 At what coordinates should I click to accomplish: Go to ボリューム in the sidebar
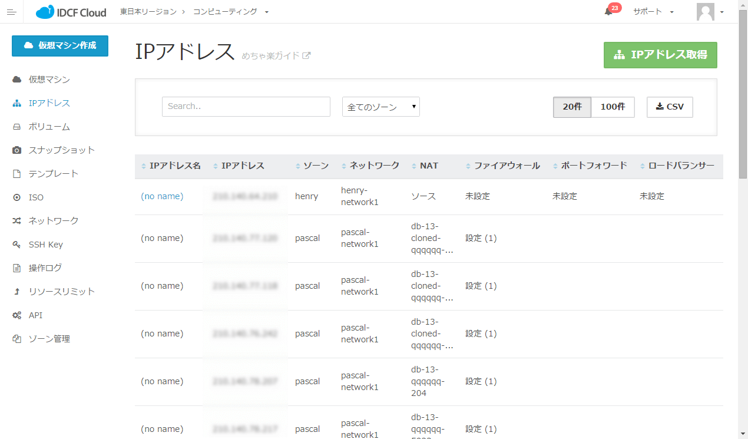[49, 127]
